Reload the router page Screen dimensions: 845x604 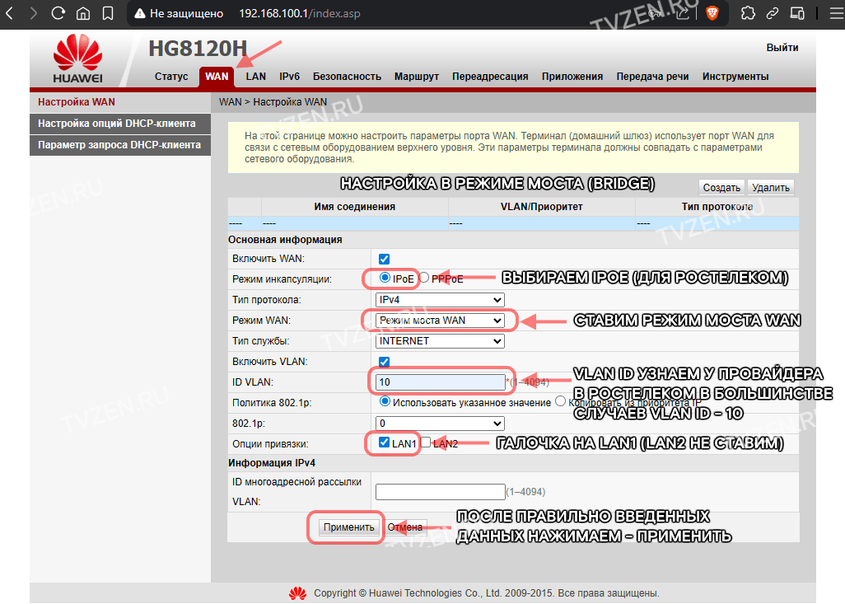tap(58, 13)
